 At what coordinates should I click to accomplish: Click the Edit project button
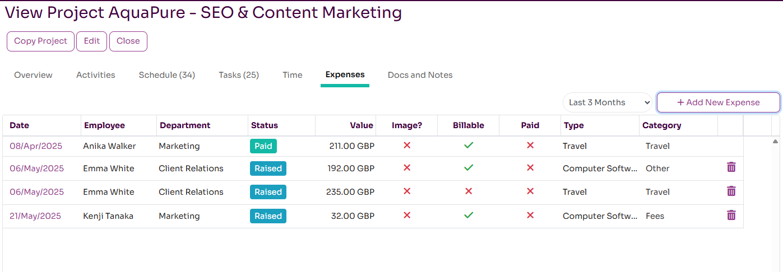click(x=91, y=41)
